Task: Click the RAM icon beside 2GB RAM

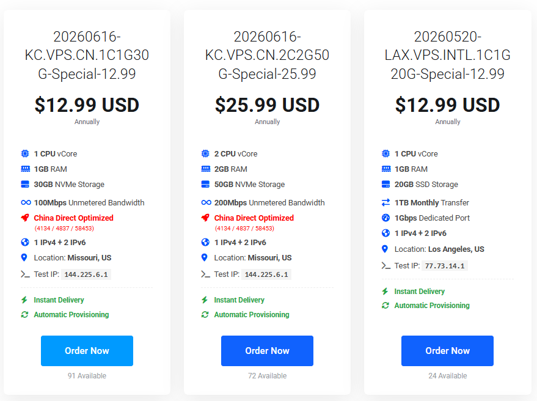Action: tap(205, 169)
